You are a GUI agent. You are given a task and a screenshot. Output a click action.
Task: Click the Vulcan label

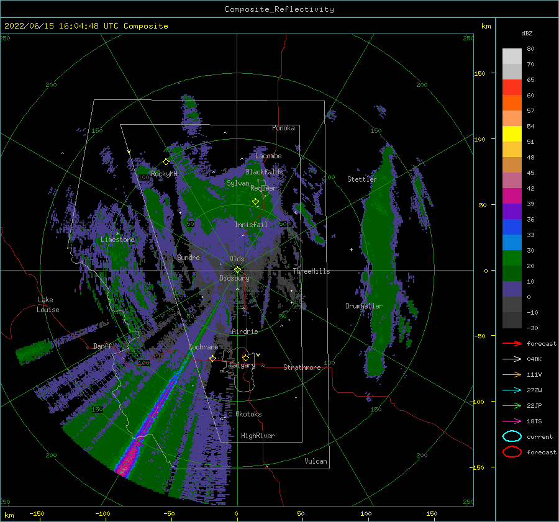[x=316, y=461]
